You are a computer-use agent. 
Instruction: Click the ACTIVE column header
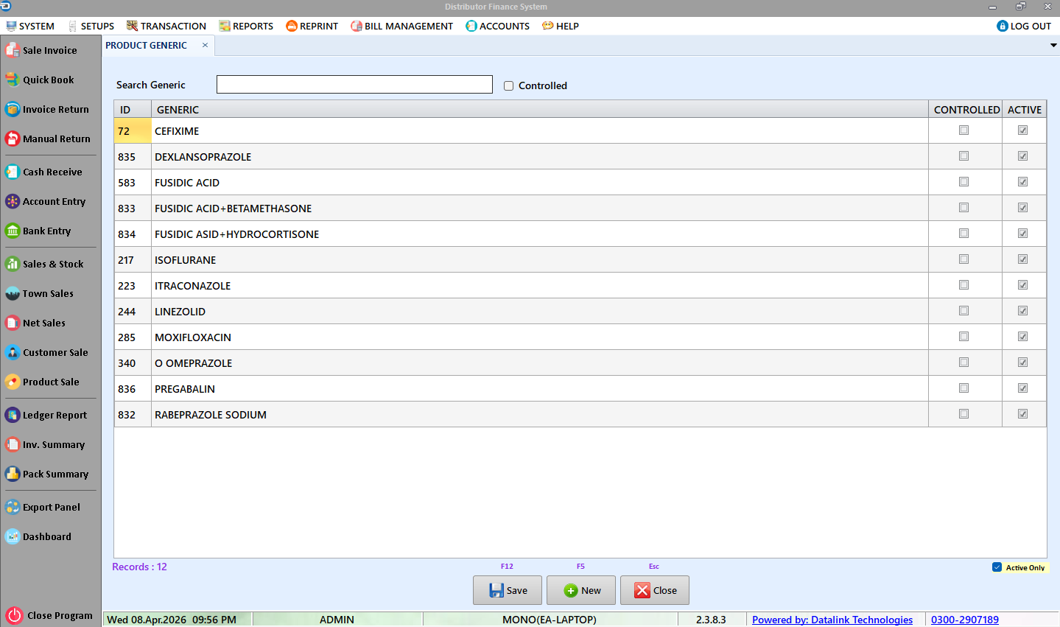coord(1025,109)
